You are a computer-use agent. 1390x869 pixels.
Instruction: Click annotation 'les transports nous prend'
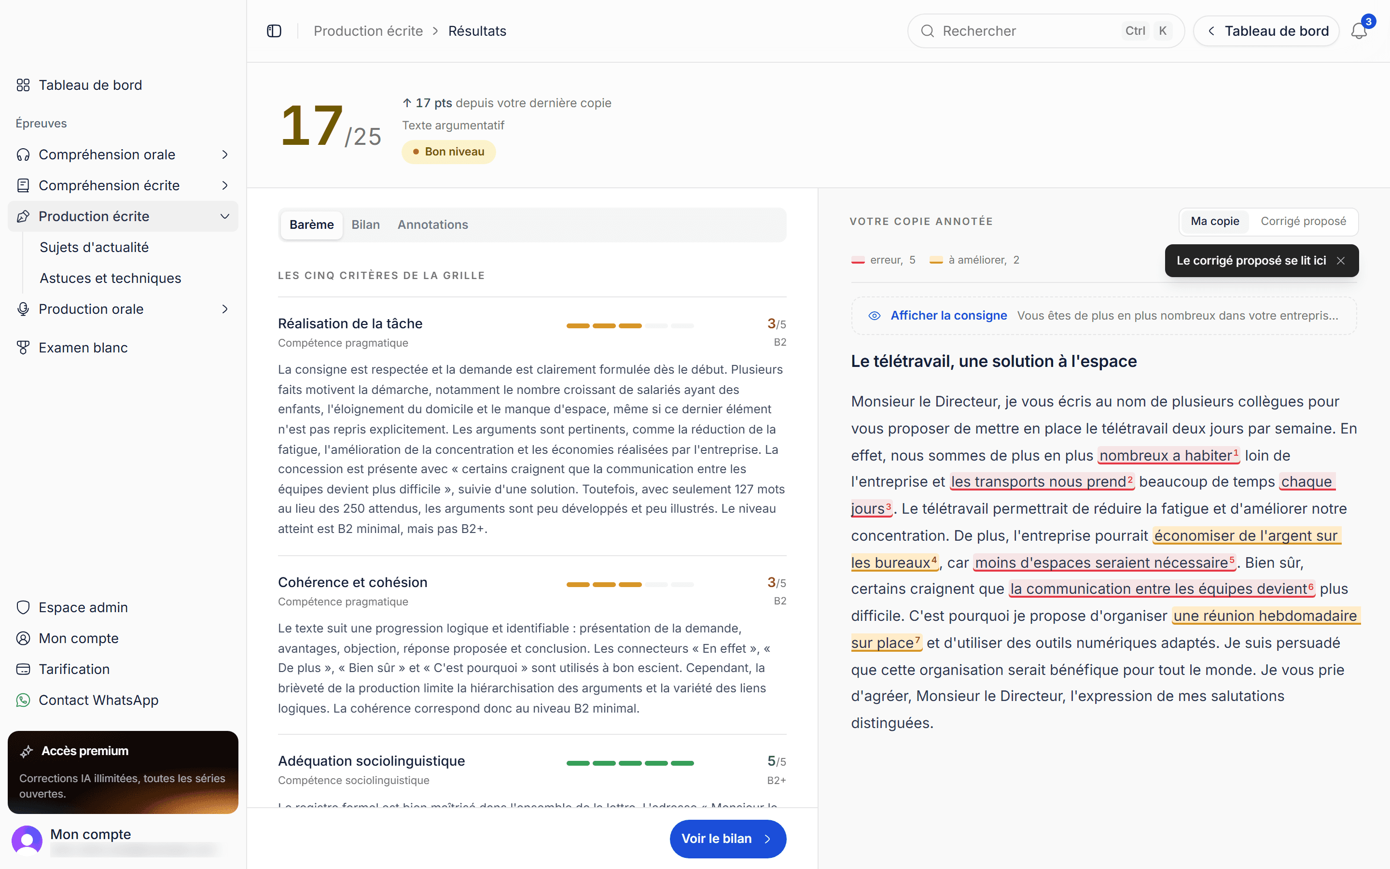pyautogui.click(x=1042, y=482)
